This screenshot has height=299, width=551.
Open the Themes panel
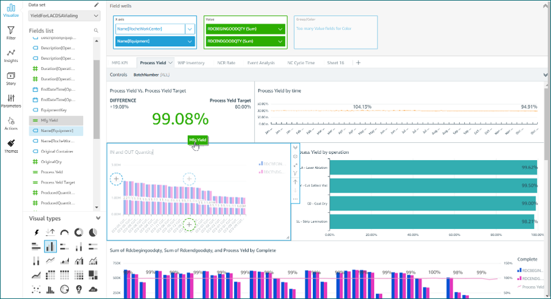[11, 146]
